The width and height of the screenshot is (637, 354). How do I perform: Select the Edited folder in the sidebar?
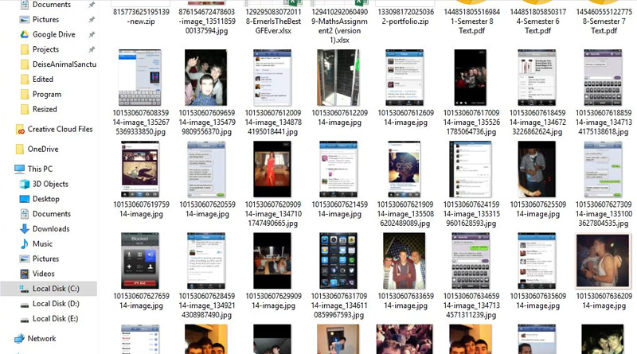click(43, 80)
